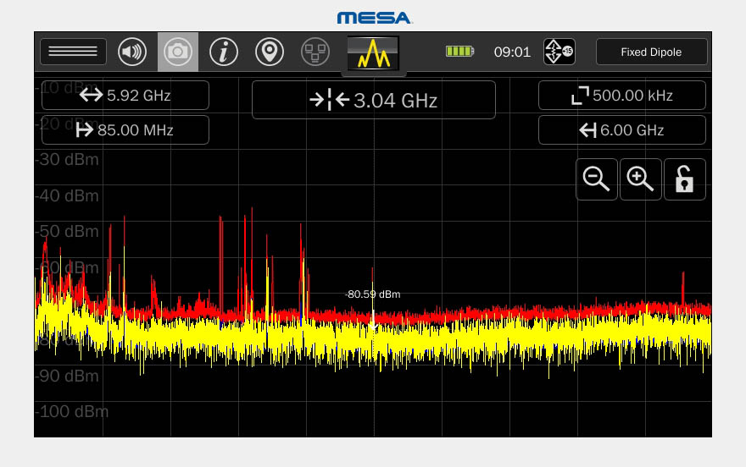Edit the 5.92 GHz span field
Viewport: 746px width, 467px height.
coord(125,96)
